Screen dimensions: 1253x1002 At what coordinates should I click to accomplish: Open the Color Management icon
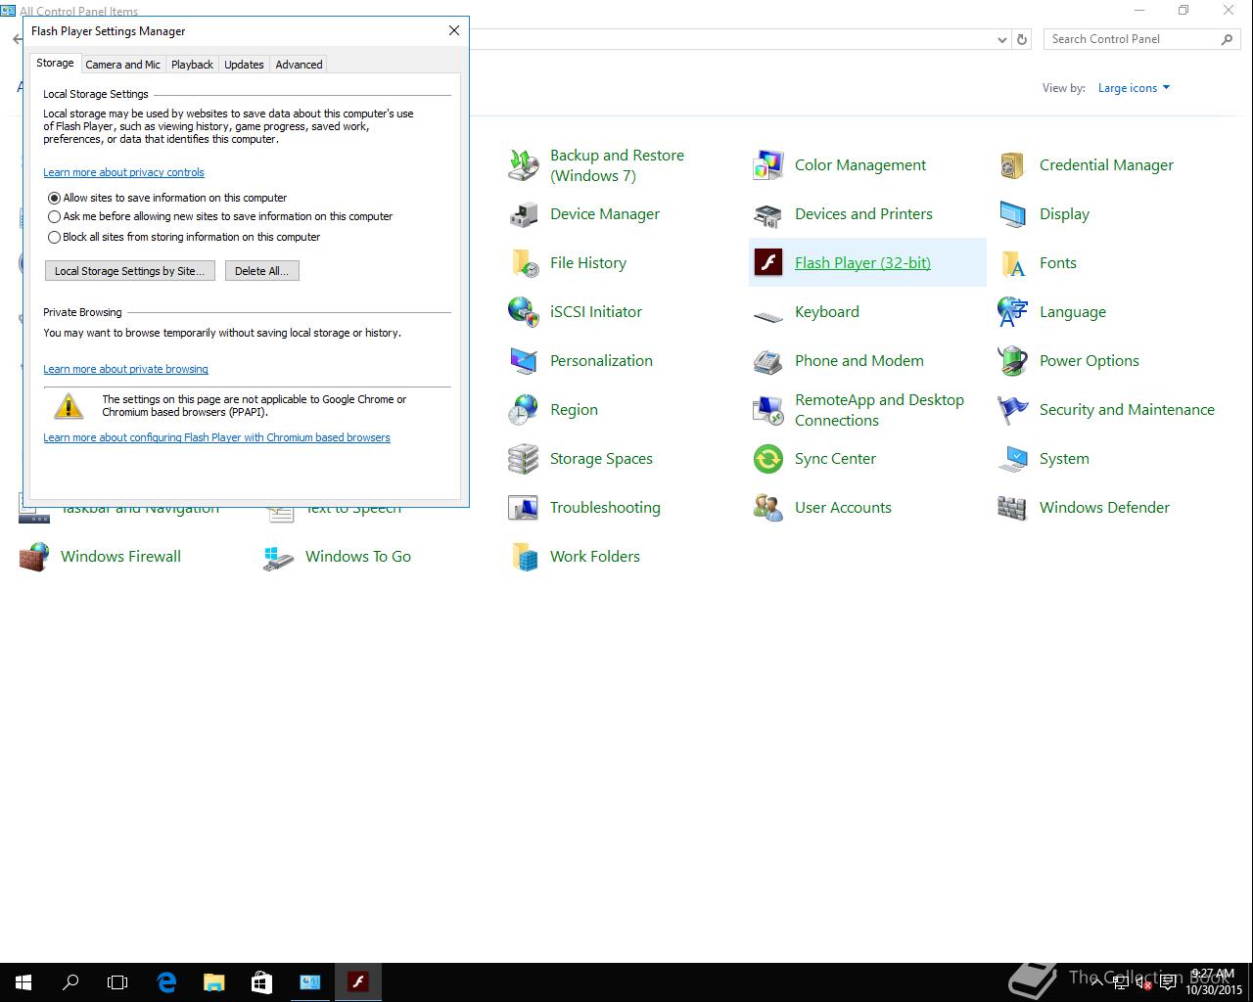pyautogui.click(x=768, y=165)
